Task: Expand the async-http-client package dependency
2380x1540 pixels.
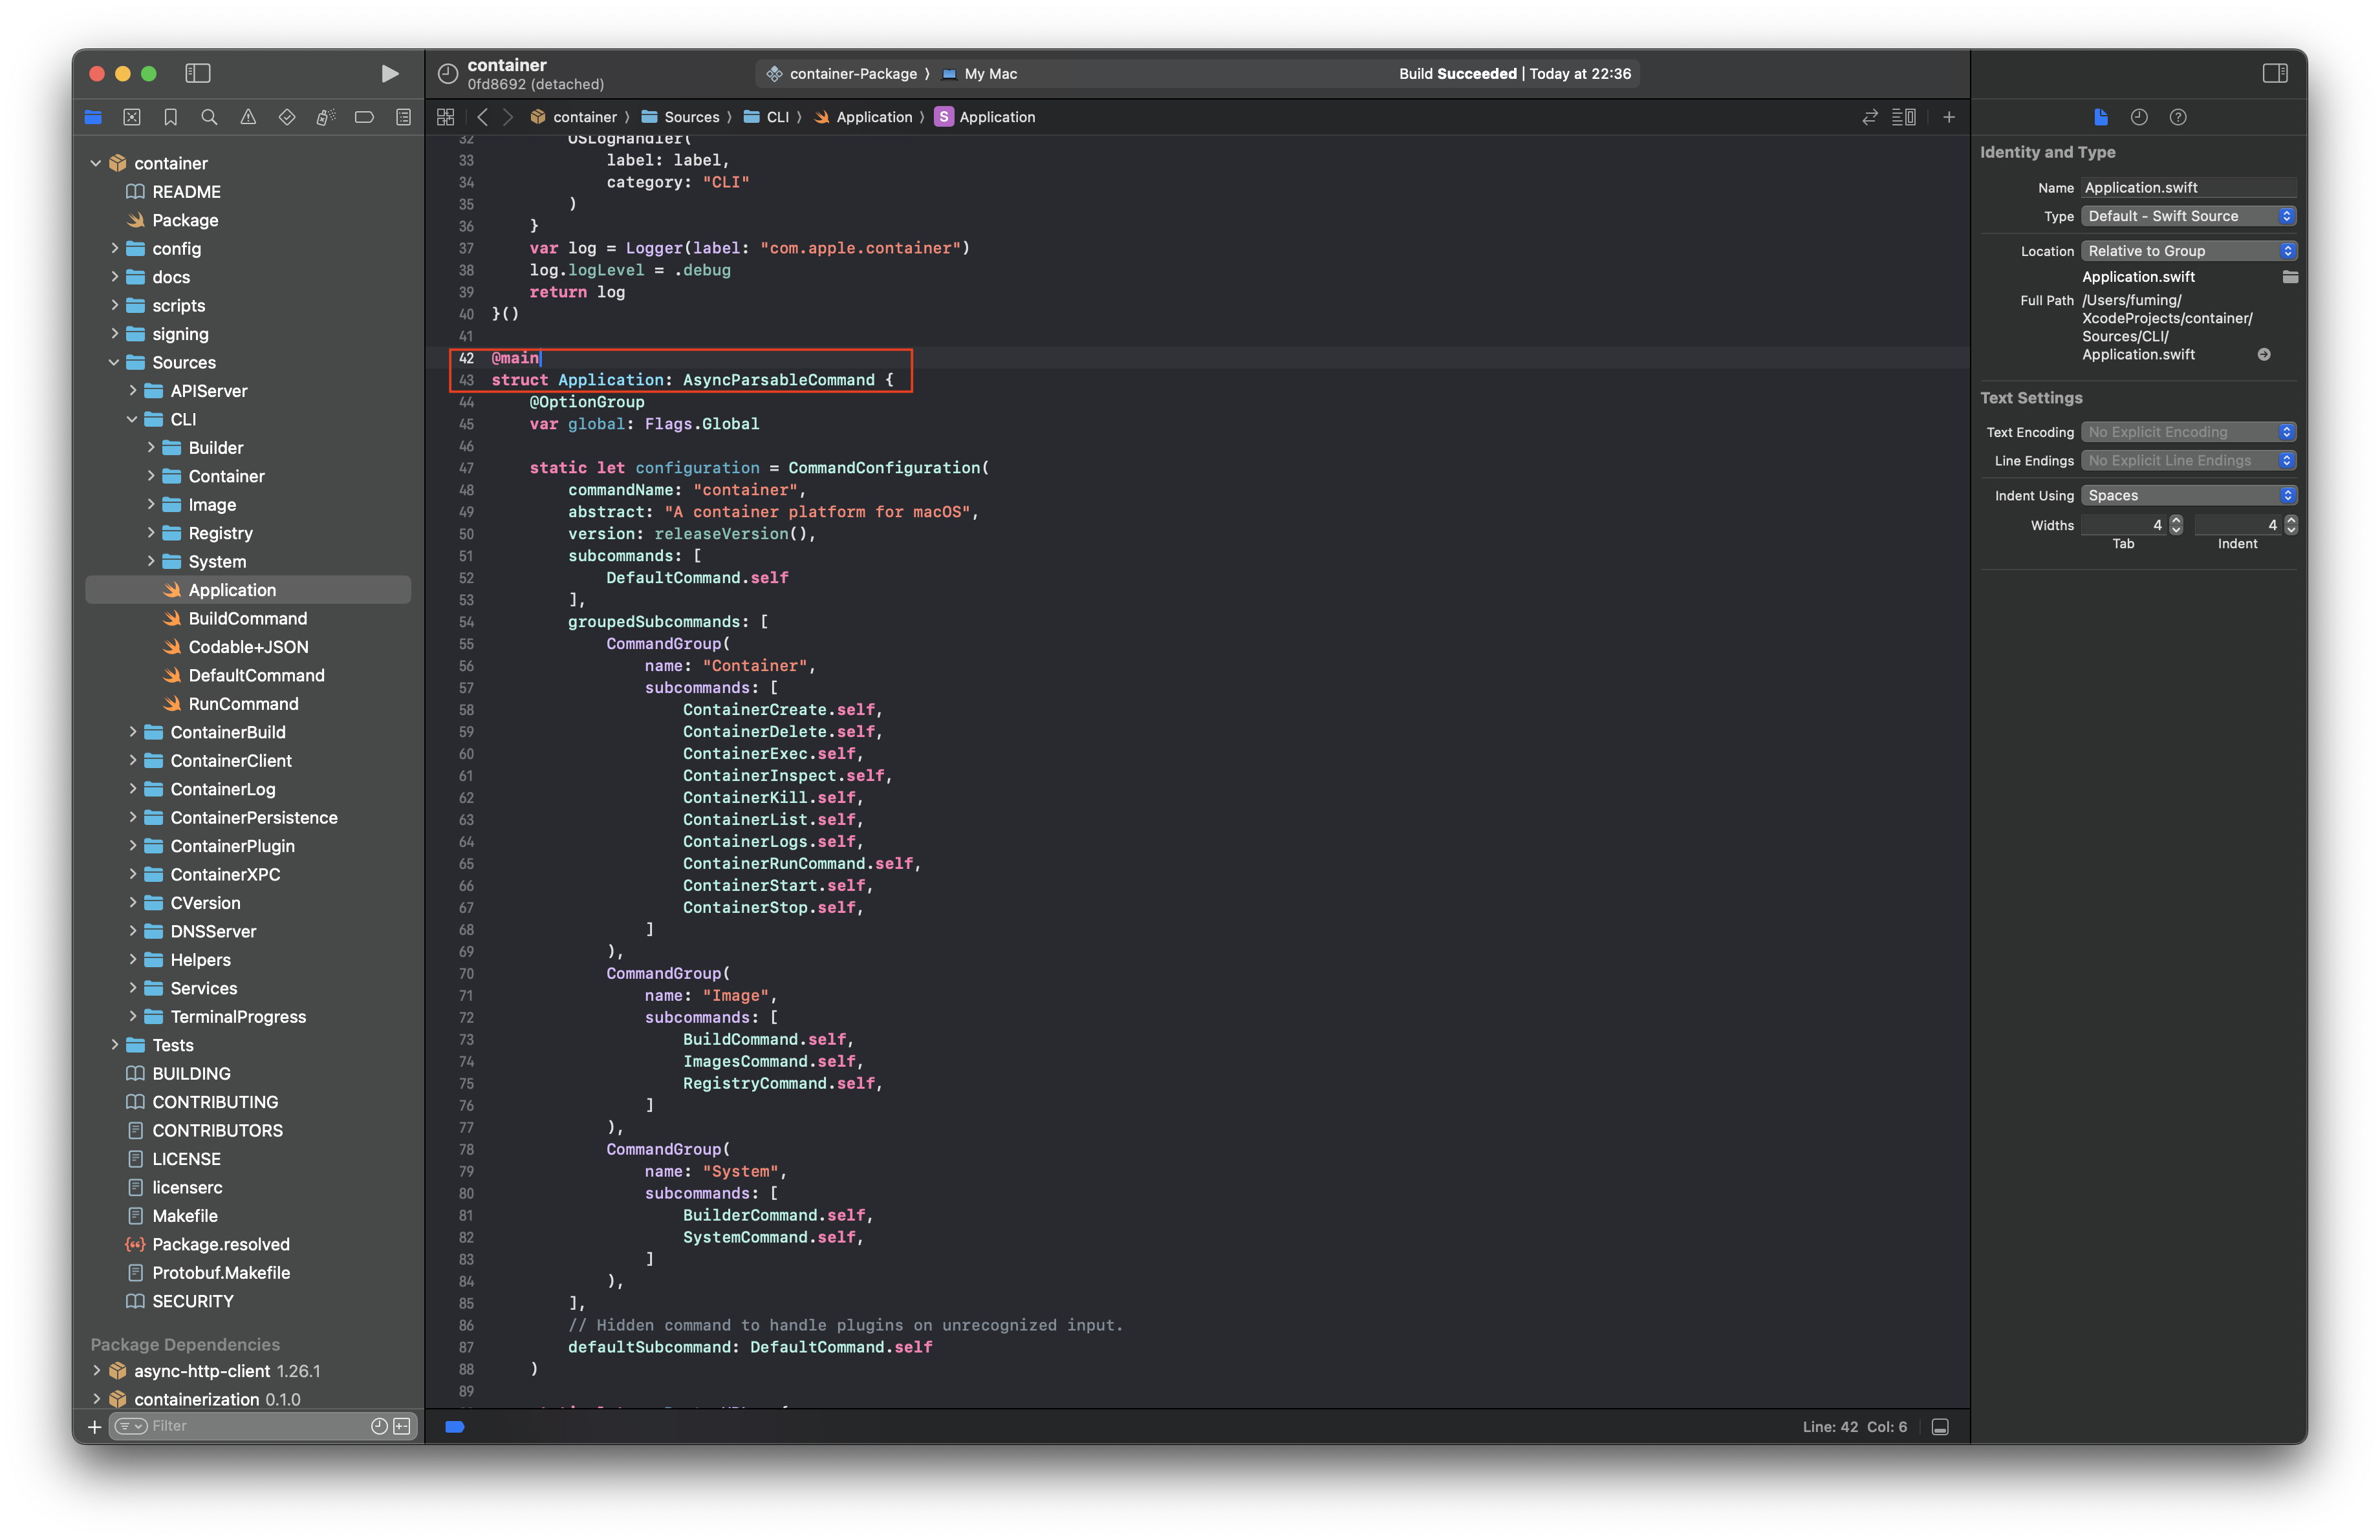Action: point(96,1370)
